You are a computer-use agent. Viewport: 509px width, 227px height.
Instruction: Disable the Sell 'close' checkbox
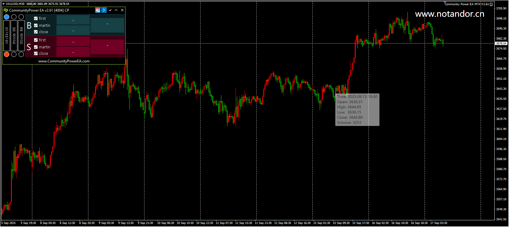(36, 54)
